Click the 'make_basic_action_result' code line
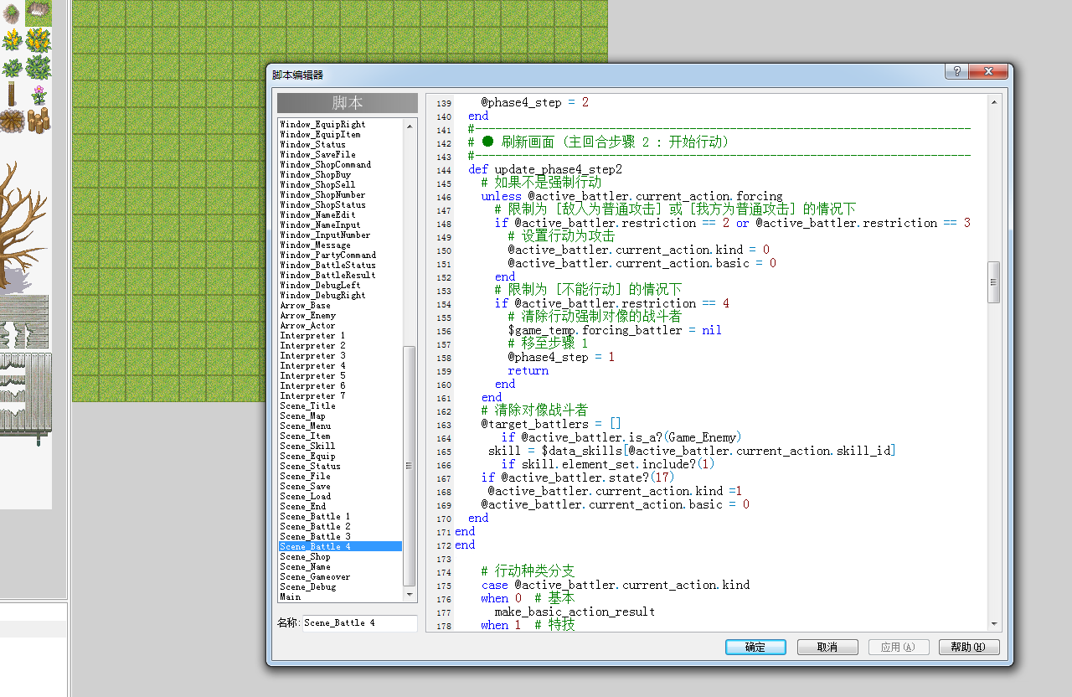Screen dimensions: 1072x697 pyautogui.click(x=575, y=612)
